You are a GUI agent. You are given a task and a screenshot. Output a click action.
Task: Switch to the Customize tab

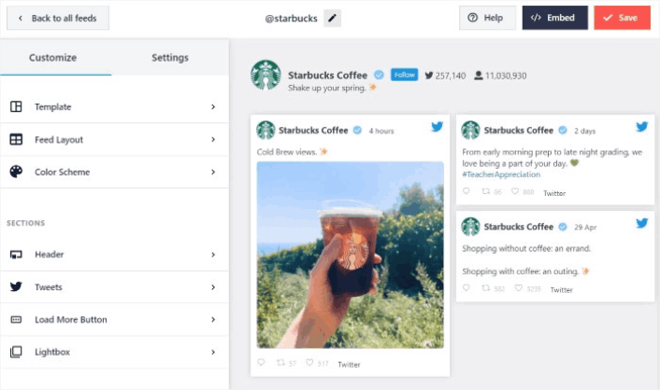tap(53, 58)
